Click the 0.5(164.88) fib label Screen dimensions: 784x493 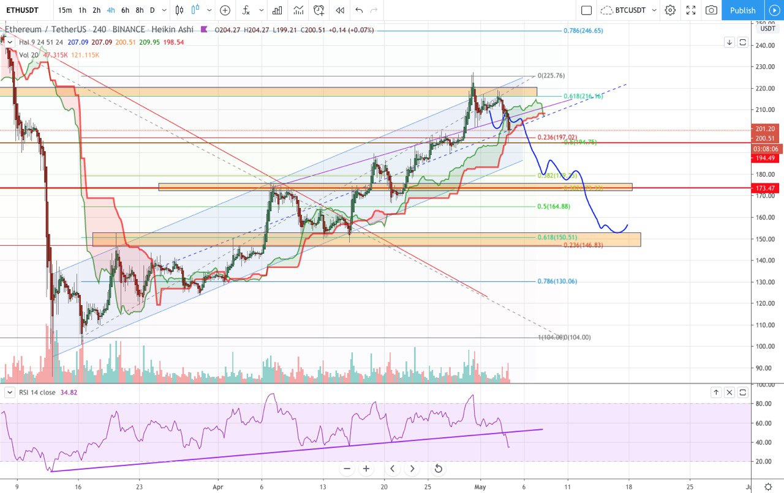pyautogui.click(x=554, y=206)
